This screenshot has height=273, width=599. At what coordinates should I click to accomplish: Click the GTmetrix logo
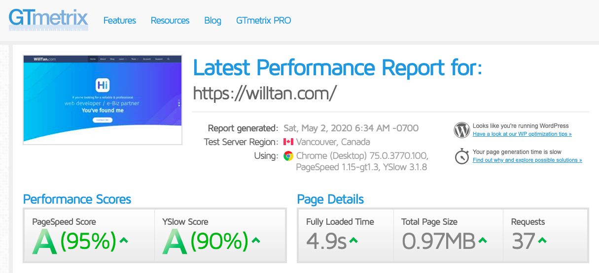coord(48,20)
